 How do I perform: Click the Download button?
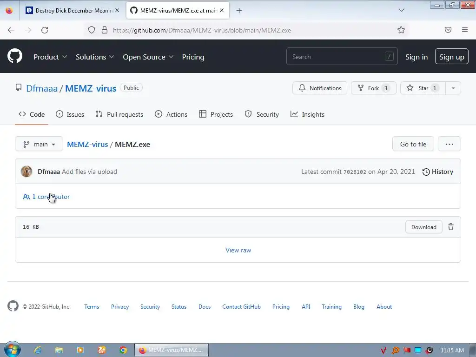click(424, 227)
